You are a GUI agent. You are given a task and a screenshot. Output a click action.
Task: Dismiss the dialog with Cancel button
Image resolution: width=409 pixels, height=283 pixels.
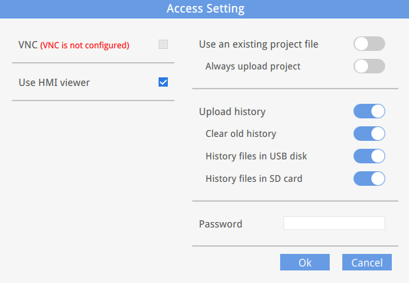click(x=367, y=262)
